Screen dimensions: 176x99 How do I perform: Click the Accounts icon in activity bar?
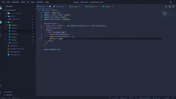pos(1,86)
